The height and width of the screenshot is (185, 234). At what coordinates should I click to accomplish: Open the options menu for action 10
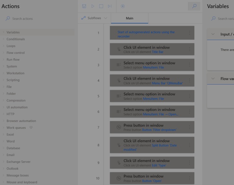[x=190, y=178]
